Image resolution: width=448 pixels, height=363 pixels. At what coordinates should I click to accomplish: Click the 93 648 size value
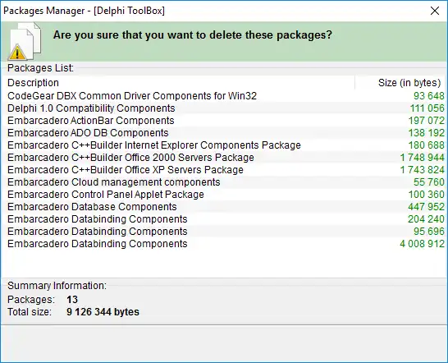429,96
